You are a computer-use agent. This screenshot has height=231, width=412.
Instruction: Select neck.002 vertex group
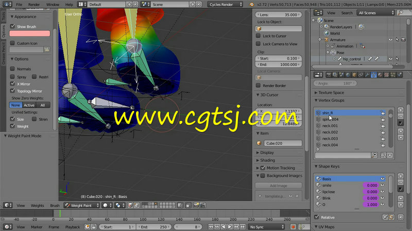(350, 132)
